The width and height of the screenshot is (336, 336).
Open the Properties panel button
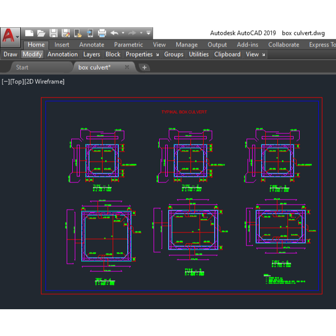pos(139,55)
